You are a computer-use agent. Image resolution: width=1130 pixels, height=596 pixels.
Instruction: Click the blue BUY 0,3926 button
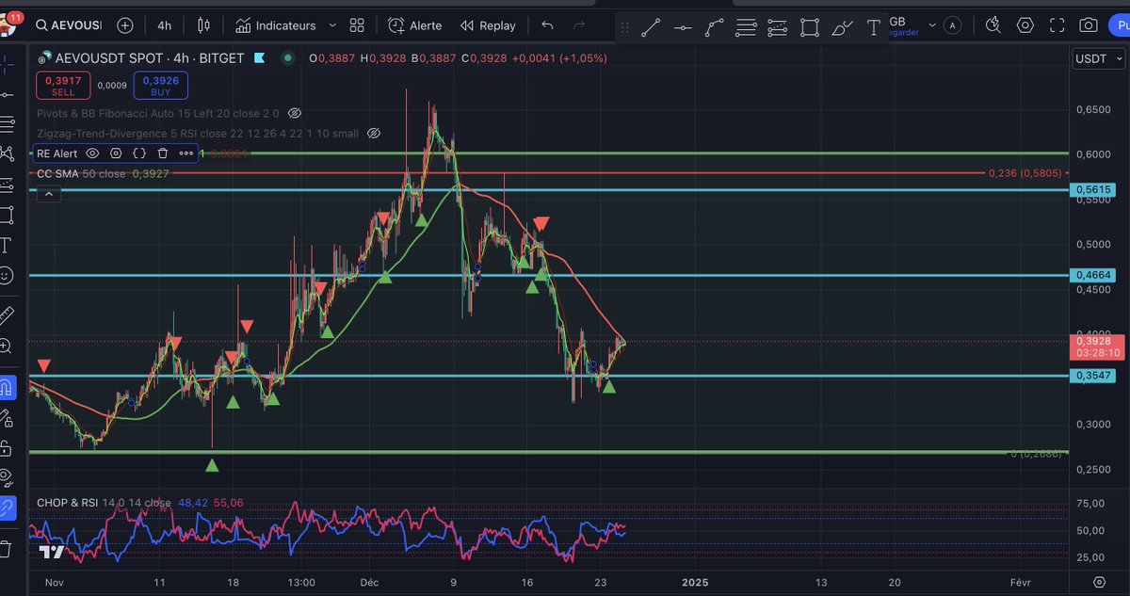pyautogui.click(x=160, y=86)
